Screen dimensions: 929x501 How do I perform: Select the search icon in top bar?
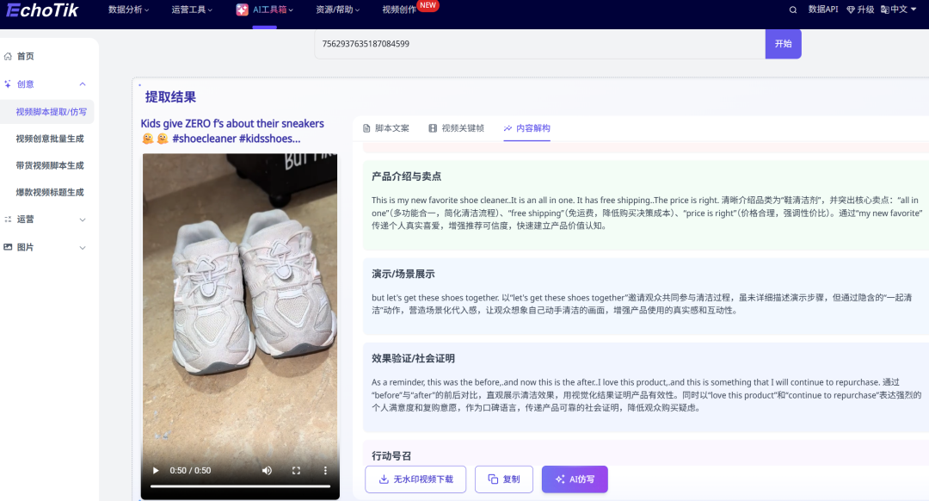pos(792,10)
